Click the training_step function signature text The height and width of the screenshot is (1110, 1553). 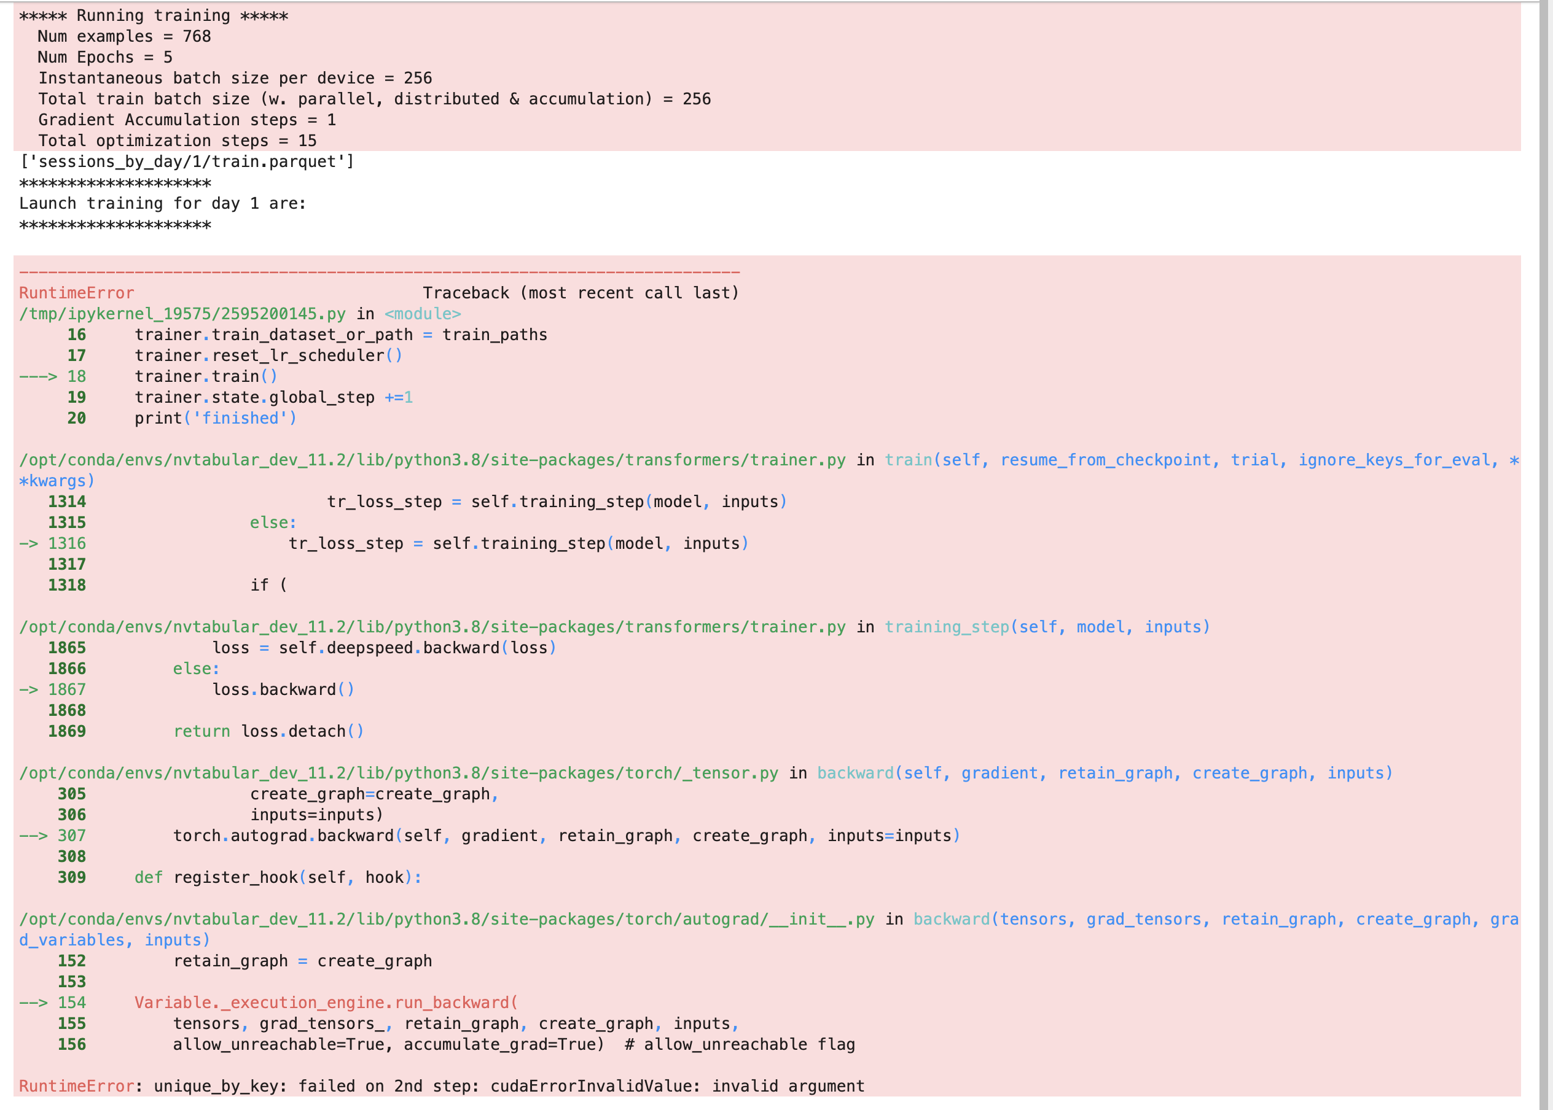(1046, 626)
